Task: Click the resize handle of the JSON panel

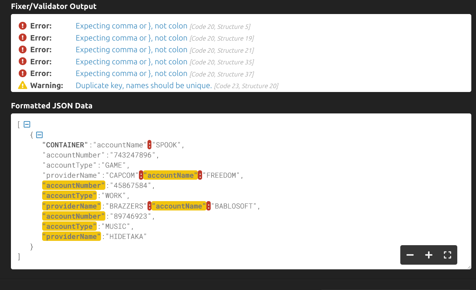Action: coord(469,267)
